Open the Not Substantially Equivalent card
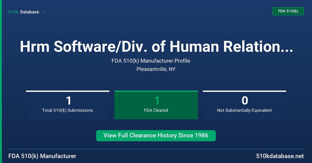 pyautogui.click(x=244, y=105)
